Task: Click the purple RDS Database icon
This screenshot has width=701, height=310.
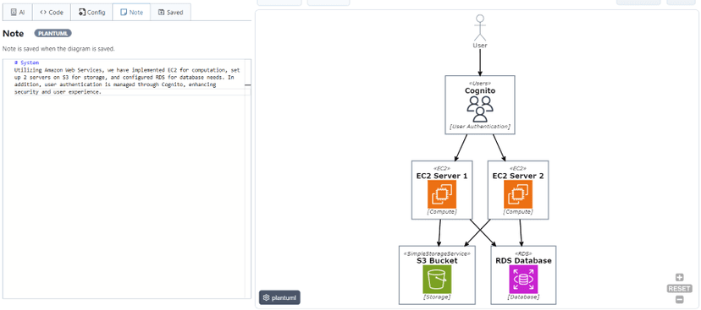Action: pos(523,280)
